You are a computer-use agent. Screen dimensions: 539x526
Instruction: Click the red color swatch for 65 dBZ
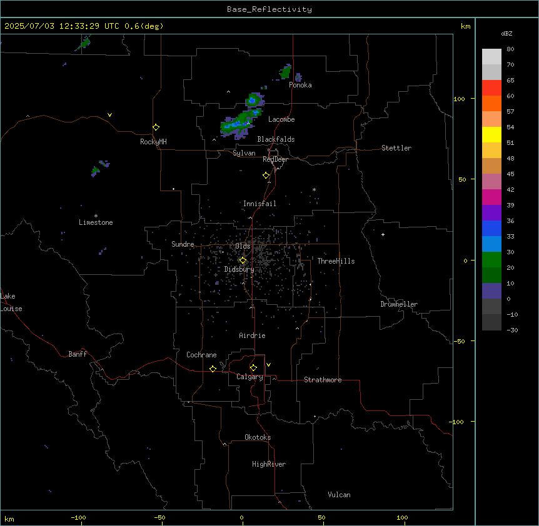click(491, 87)
